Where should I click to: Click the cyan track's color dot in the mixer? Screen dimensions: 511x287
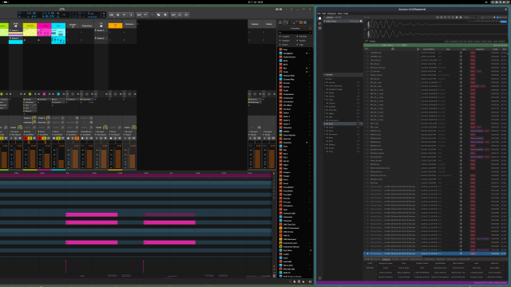coord(58,94)
